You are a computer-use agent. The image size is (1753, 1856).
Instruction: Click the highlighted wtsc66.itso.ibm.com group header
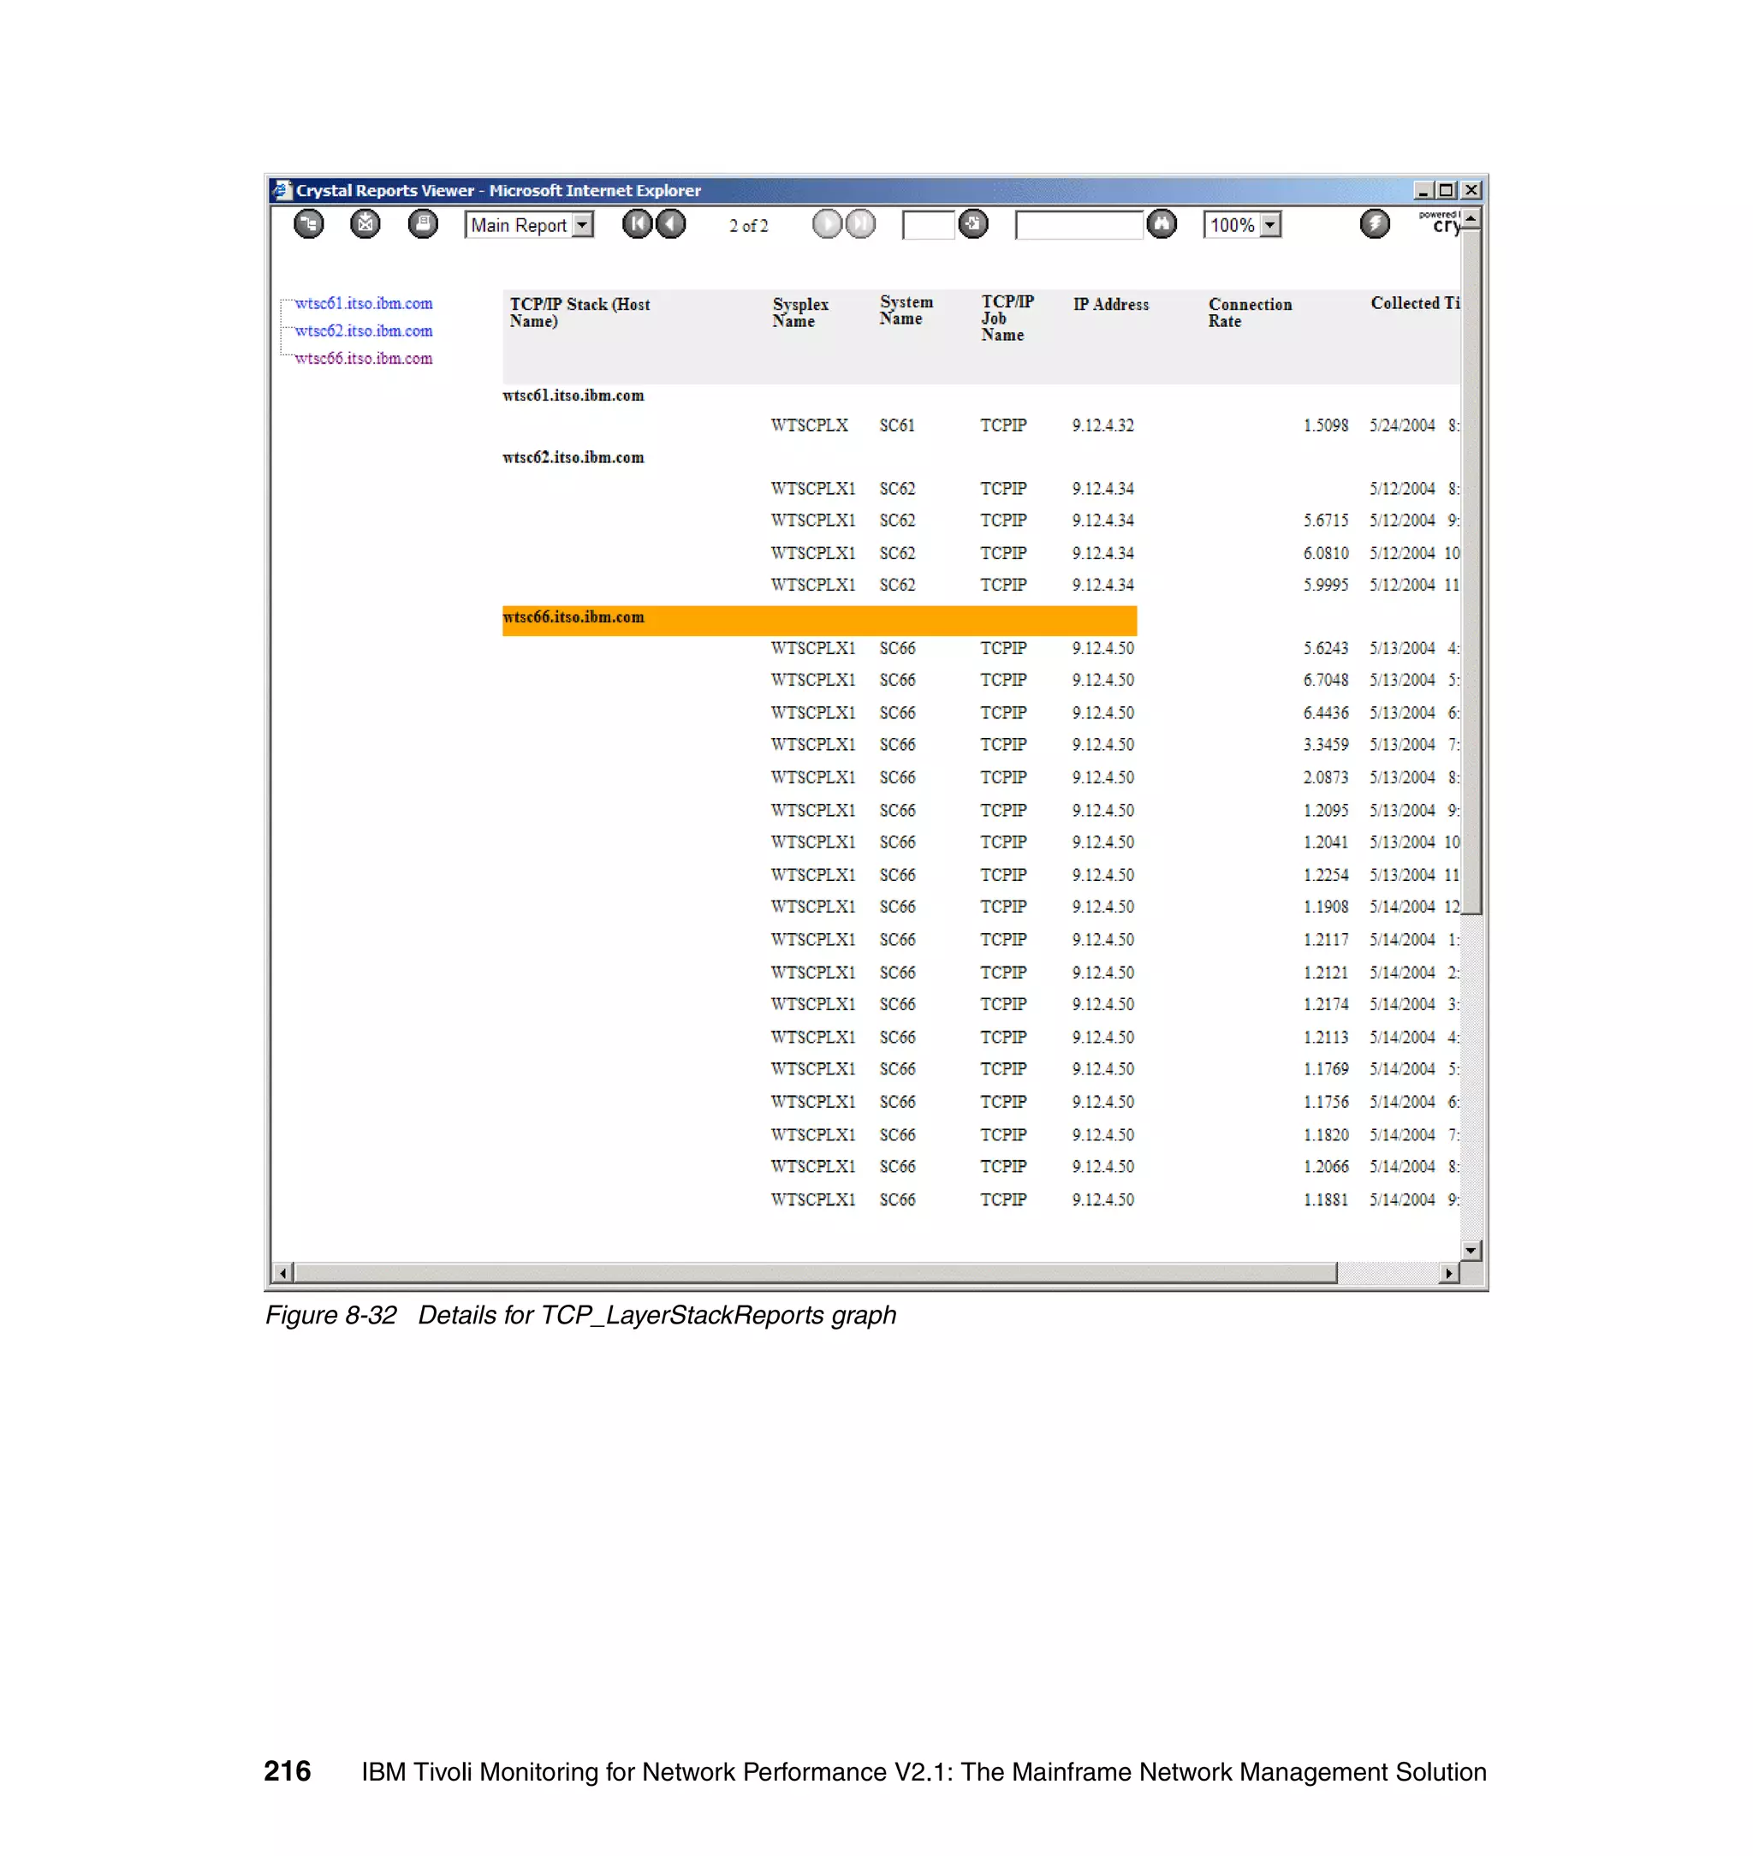pyautogui.click(x=819, y=621)
